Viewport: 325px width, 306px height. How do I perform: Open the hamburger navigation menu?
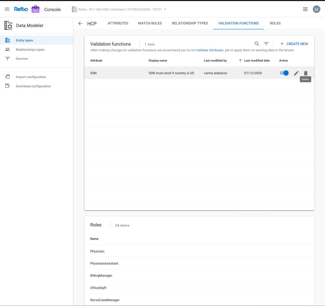(7, 9)
